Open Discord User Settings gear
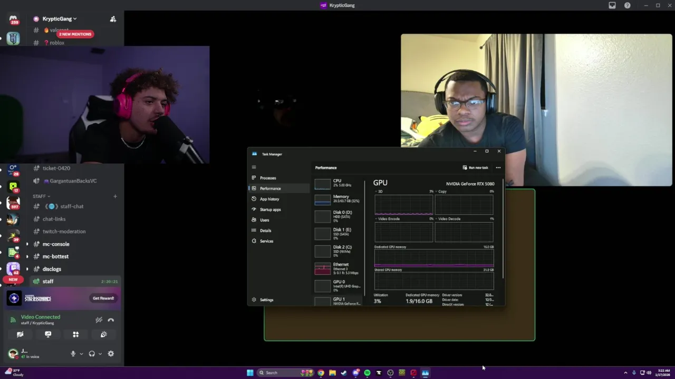 (111, 354)
